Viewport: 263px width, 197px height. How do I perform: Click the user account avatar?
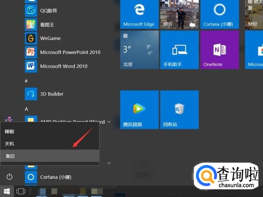pos(9,119)
